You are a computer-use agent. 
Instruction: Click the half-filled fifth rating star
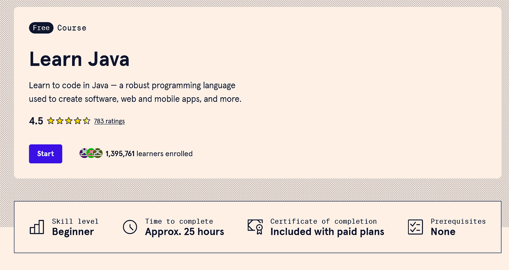point(87,121)
